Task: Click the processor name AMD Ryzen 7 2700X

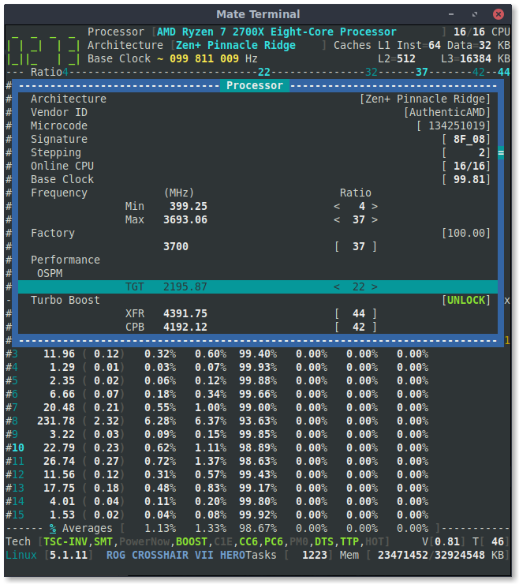Action: coord(277,32)
